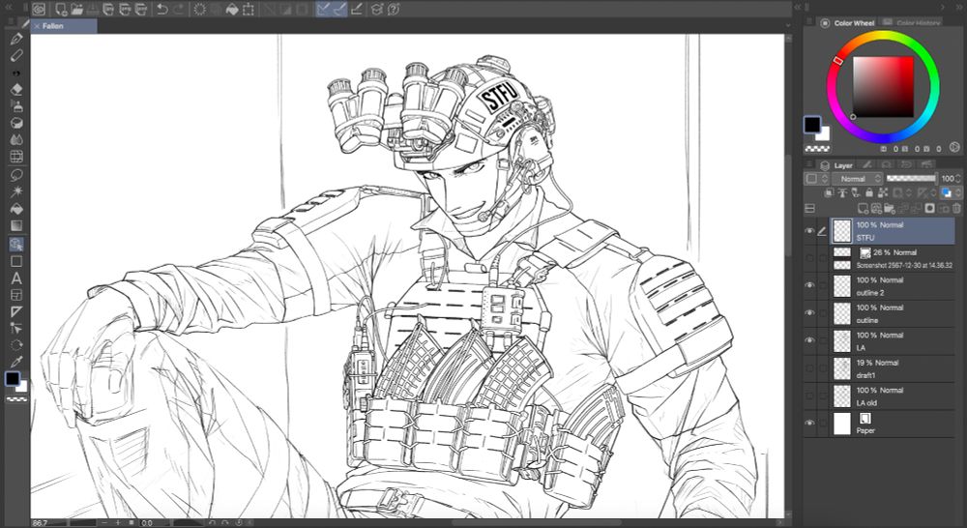This screenshot has width=967, height=528.
Task: Open CLIP STUDIO launcher icon
Action: [x=39, y=9]
